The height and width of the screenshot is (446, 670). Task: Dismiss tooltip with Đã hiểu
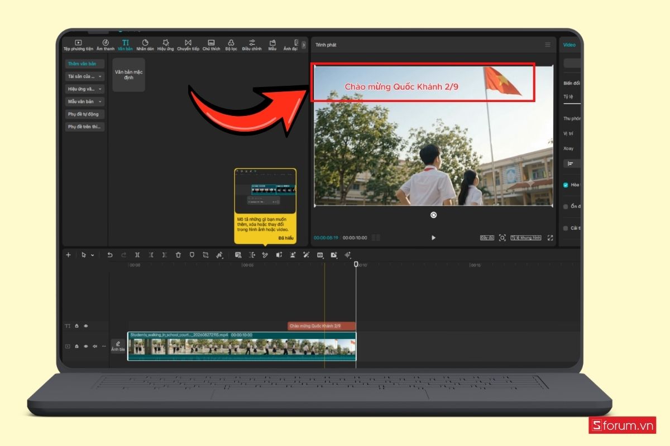pos(286,238)
